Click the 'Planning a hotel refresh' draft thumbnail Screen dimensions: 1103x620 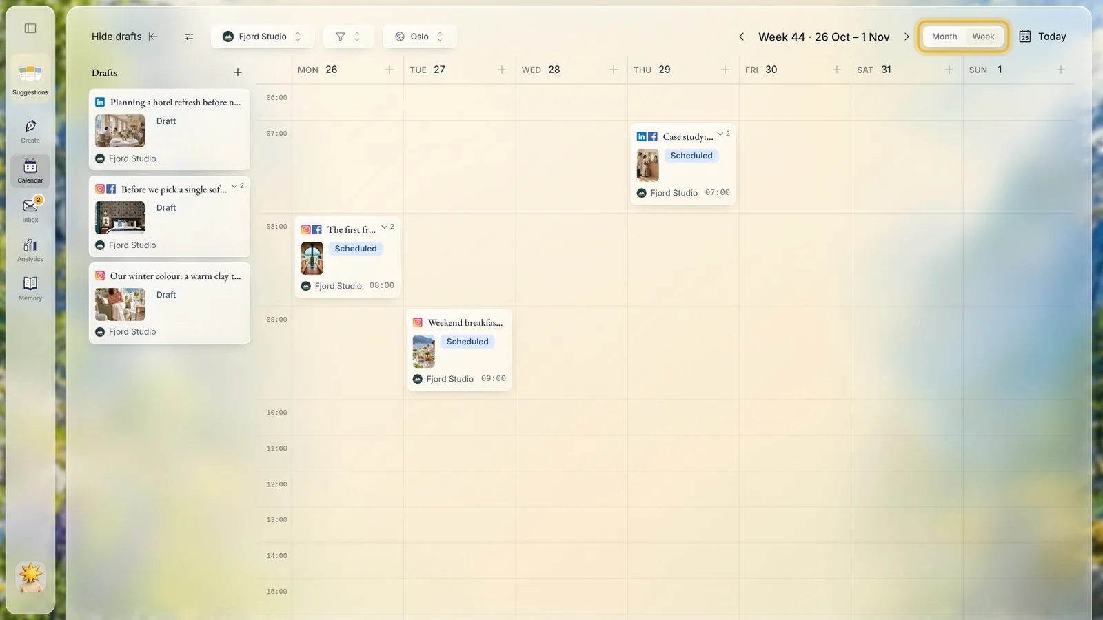pos(120,131)
